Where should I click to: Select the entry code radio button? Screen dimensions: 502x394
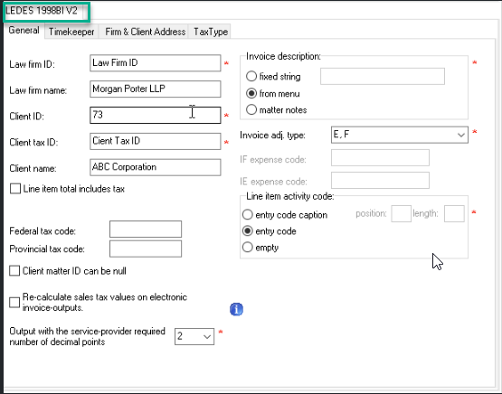248,231
